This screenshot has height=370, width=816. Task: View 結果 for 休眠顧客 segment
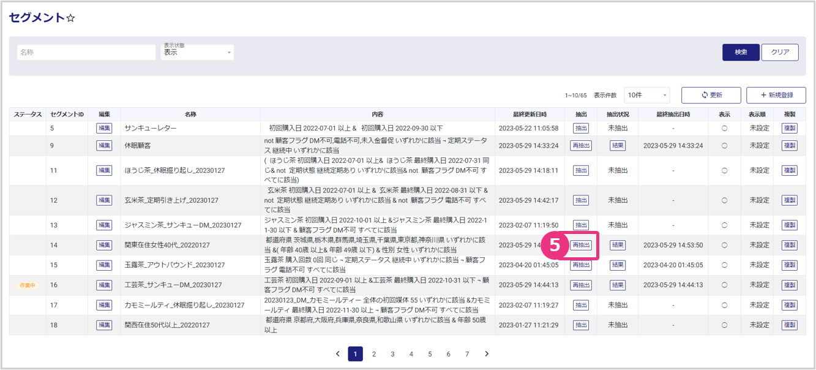(618, 146)
